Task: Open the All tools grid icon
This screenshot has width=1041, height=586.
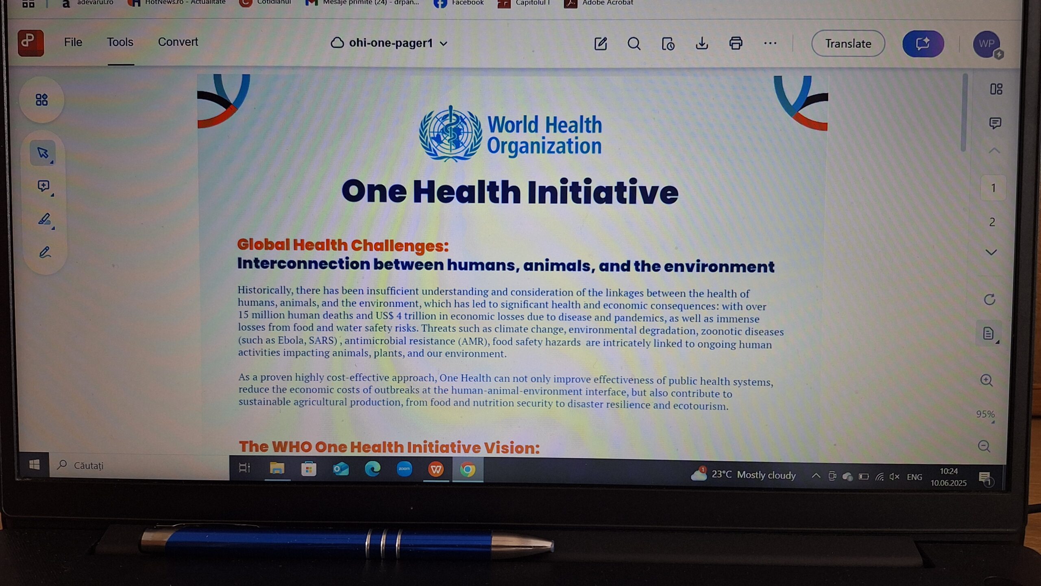Action: tap(41, 100)
